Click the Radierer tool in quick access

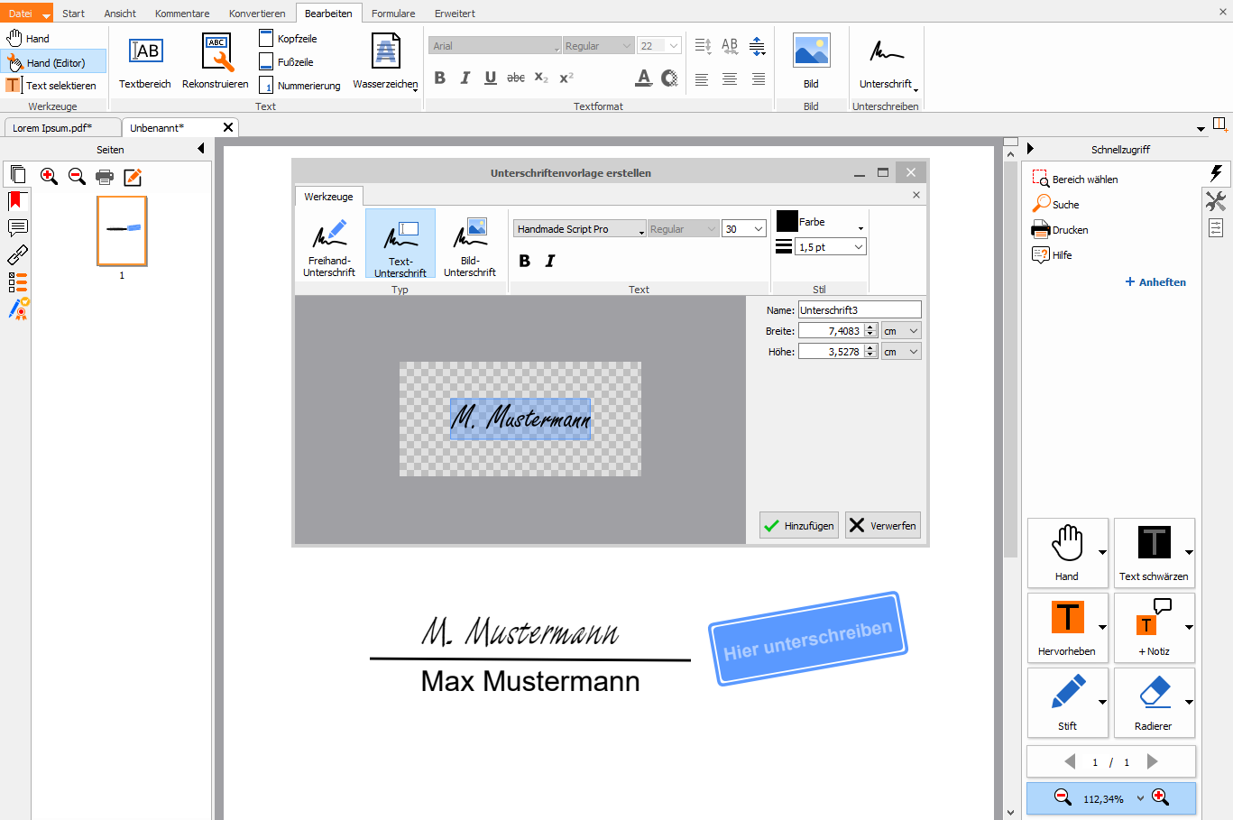point(1154,702)
